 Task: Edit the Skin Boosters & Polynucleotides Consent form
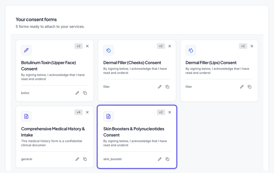coord(160,159)
